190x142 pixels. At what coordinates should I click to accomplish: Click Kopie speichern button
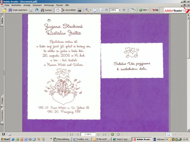click(18, 10)
